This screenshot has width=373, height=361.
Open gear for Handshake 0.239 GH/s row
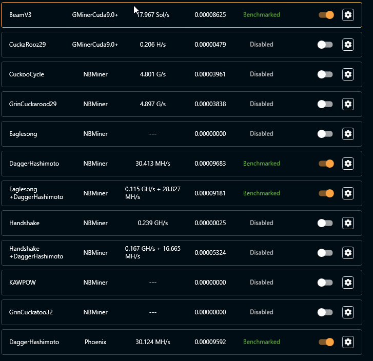tap(348, 223)
